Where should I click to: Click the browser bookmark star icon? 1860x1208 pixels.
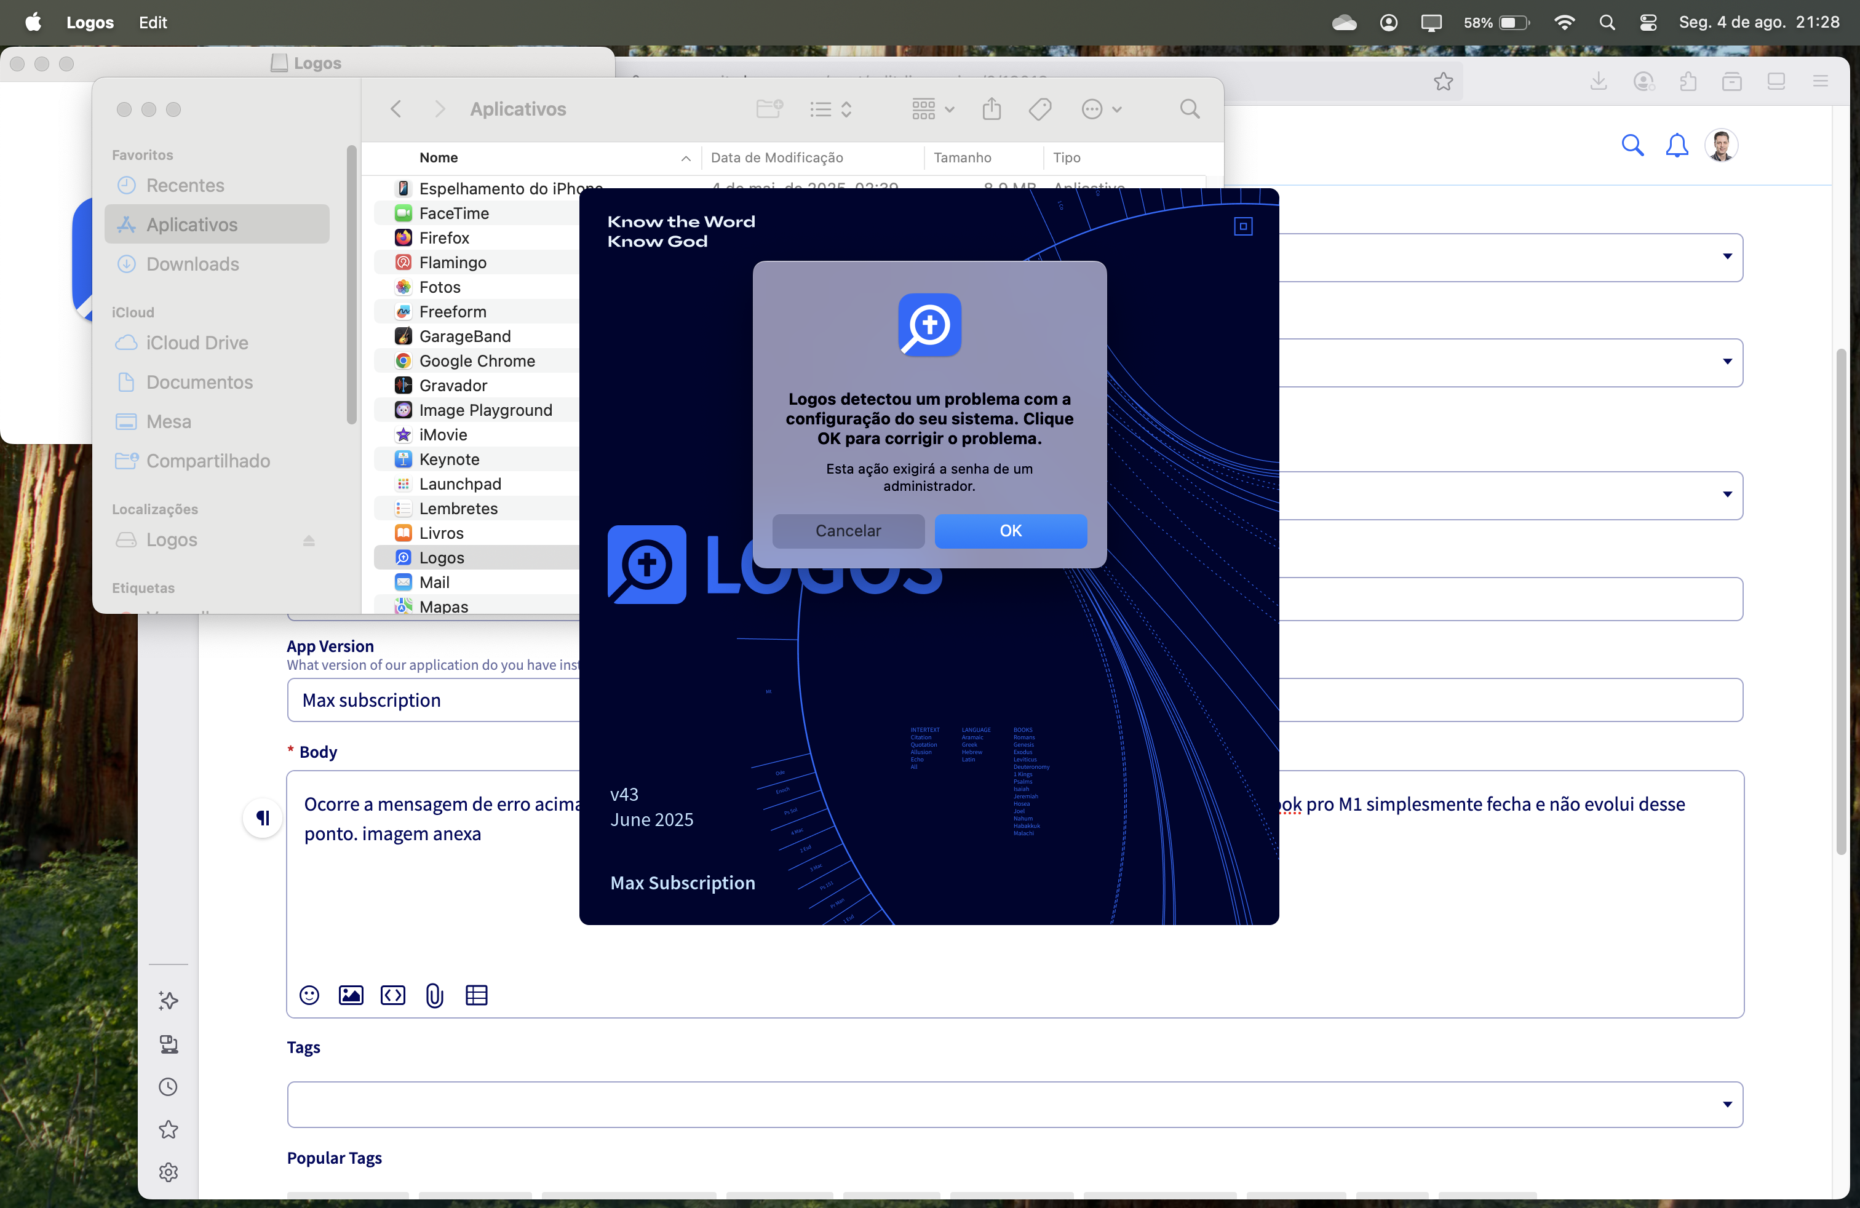1443,81
